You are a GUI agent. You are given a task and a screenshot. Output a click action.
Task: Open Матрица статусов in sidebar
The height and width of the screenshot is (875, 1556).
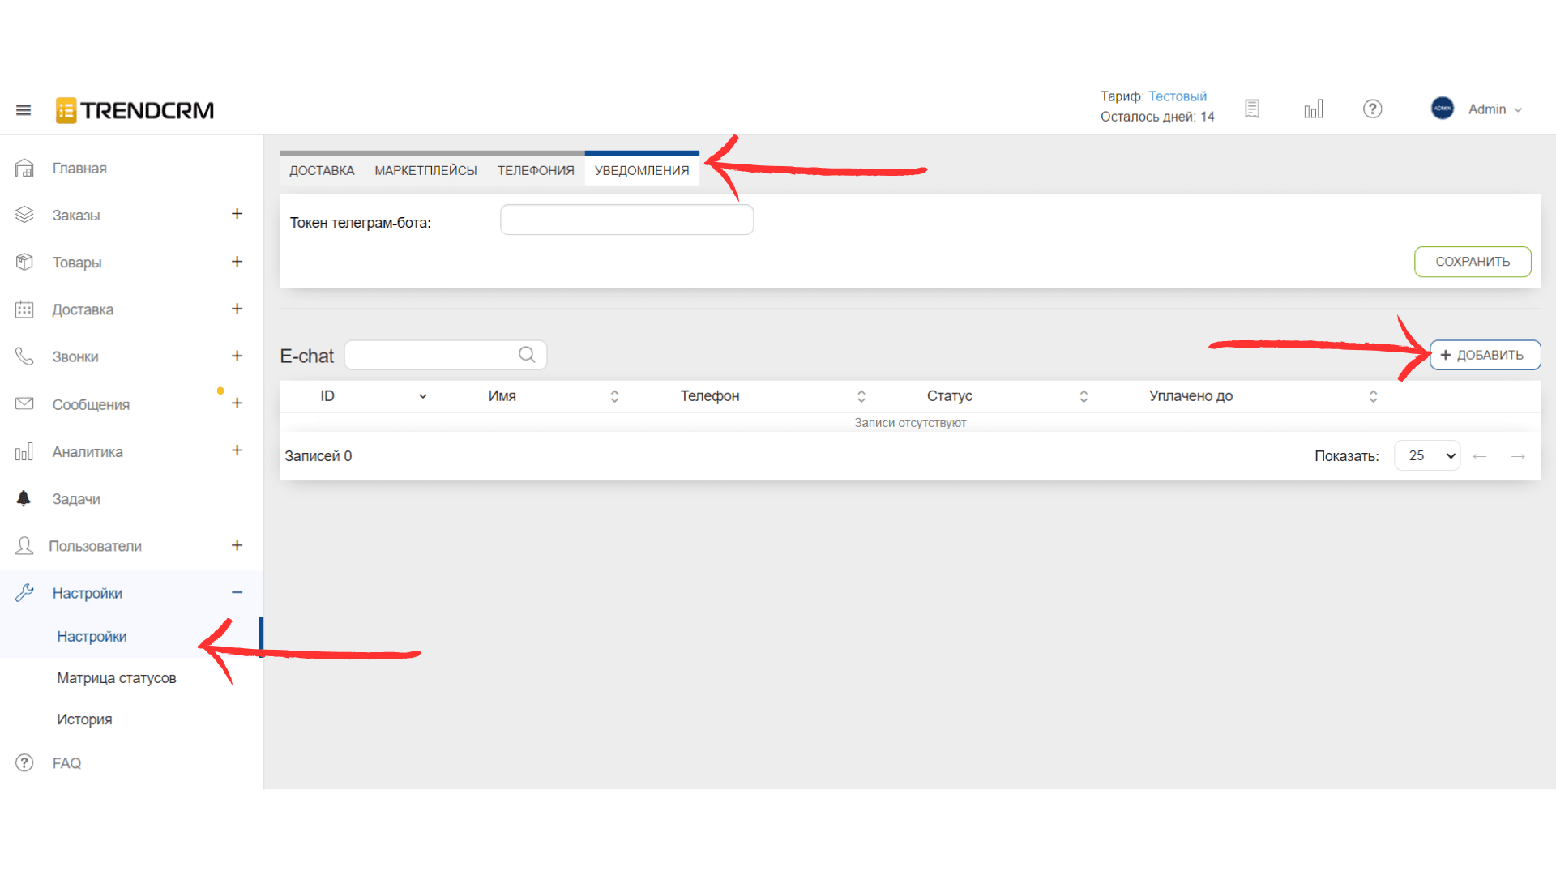tap(117, 678)
